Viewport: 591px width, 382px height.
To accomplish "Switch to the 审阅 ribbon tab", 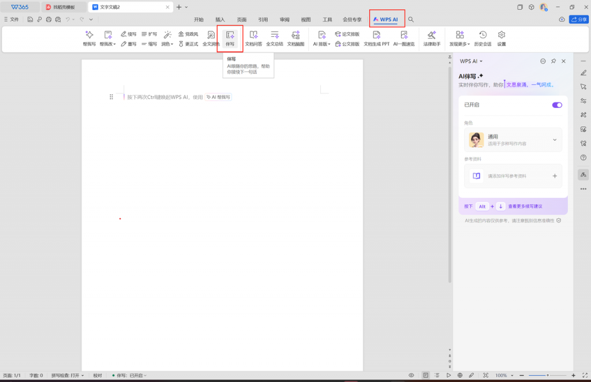I will pyautogui.click(x=285, y=20).
